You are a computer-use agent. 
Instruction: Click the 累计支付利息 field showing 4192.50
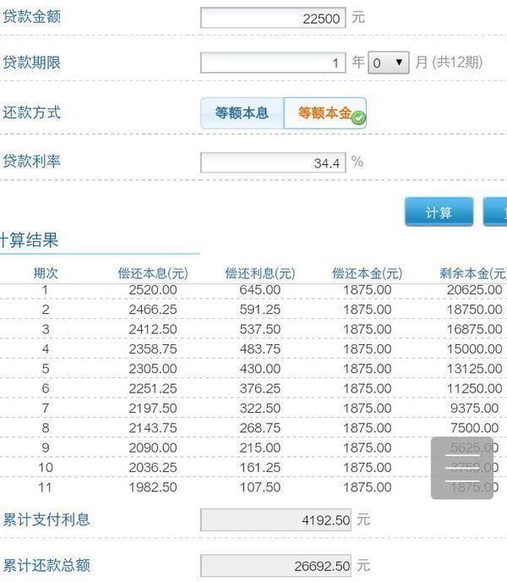pos(275,520)
